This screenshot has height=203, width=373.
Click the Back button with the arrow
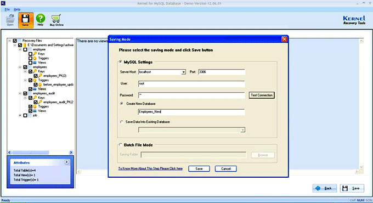coord(325,188)
